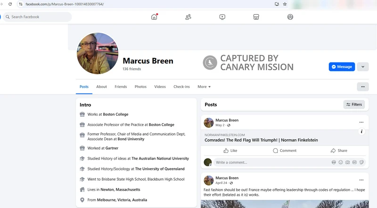
Task: Open the Marketplace icon
Action: 256,17
